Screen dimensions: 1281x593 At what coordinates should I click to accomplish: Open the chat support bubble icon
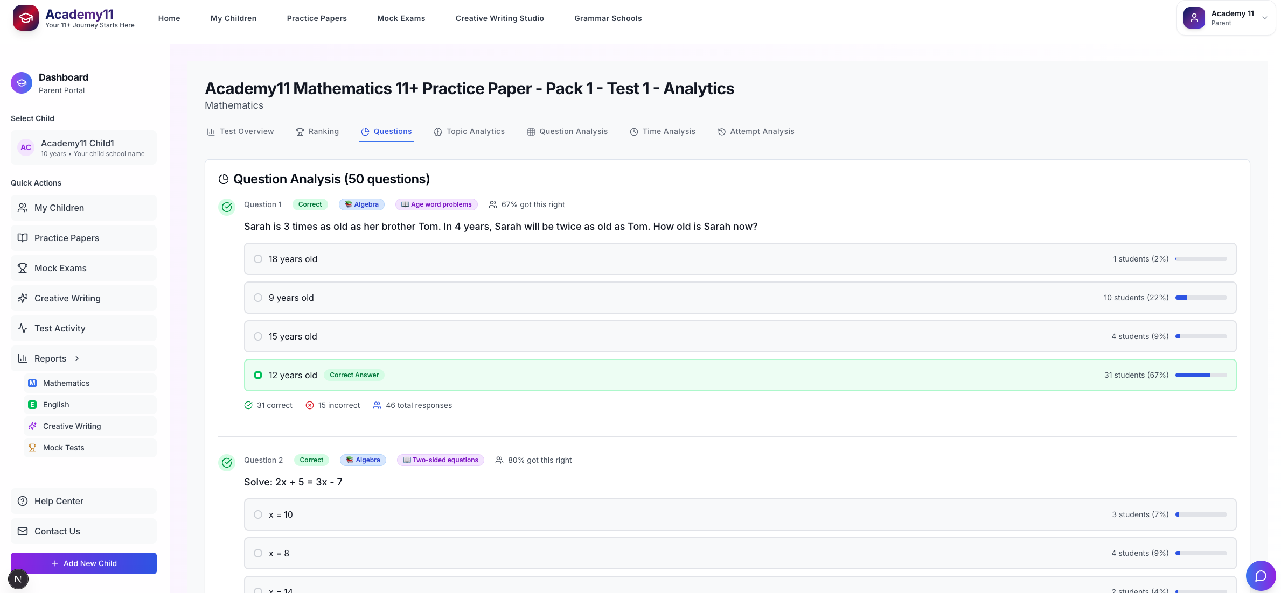pos(1261,575)
